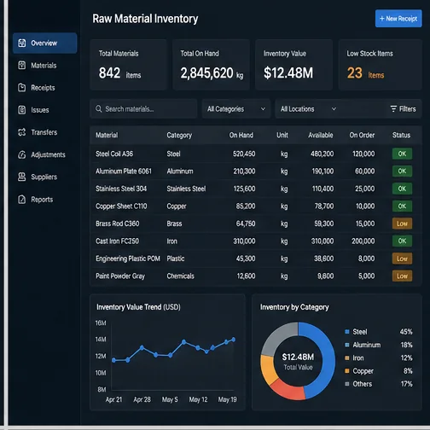Open the Receipts section

(45, 88)
